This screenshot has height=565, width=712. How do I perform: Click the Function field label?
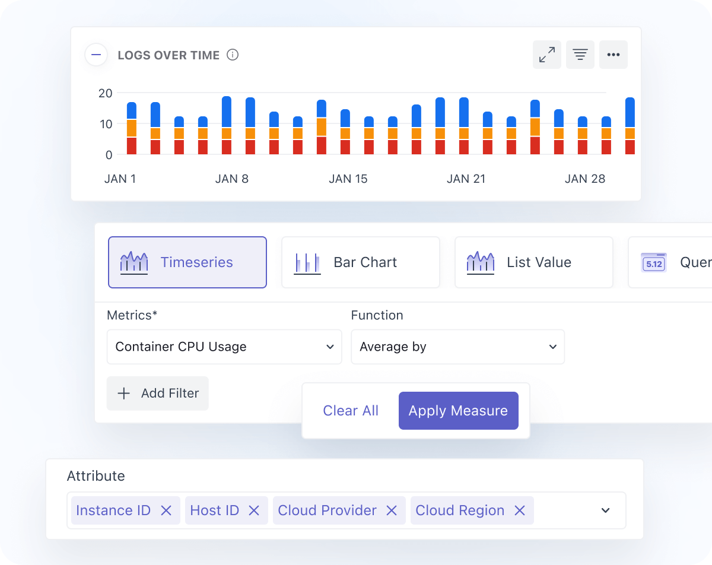click(377, 315)
